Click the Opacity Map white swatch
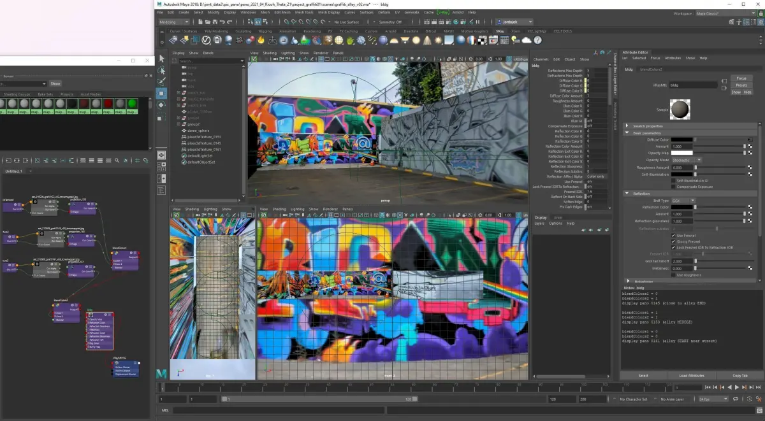The width and height of the screenshot is (765, 421). 681,153
